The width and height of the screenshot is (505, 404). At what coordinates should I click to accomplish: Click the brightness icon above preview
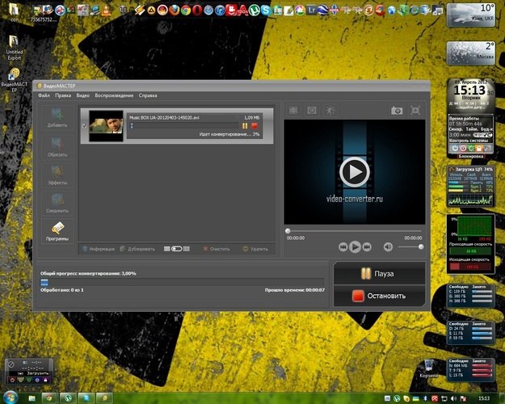point(330,110)
